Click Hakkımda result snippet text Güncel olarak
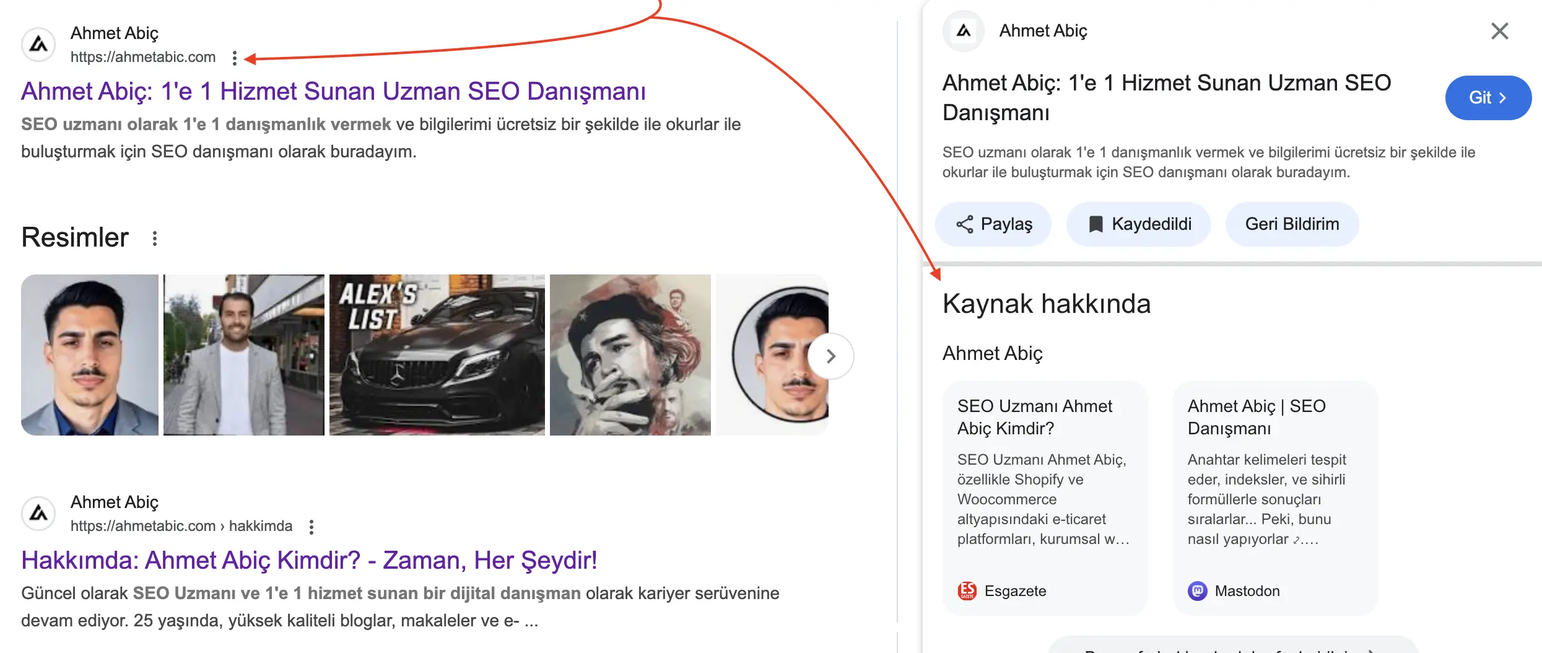 point(400,607)
